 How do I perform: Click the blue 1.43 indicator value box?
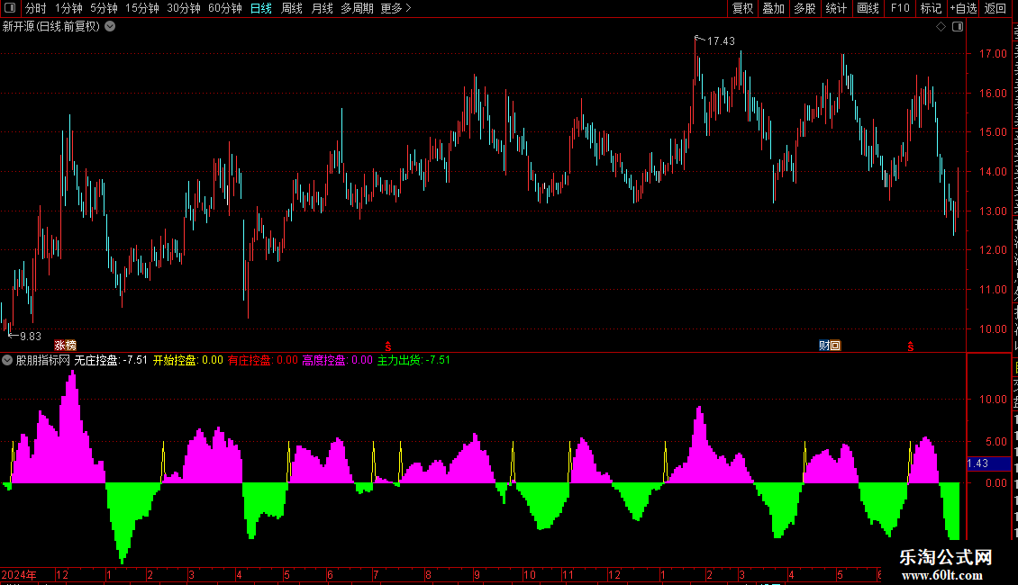pyautogui.click(x=988, y=463)
